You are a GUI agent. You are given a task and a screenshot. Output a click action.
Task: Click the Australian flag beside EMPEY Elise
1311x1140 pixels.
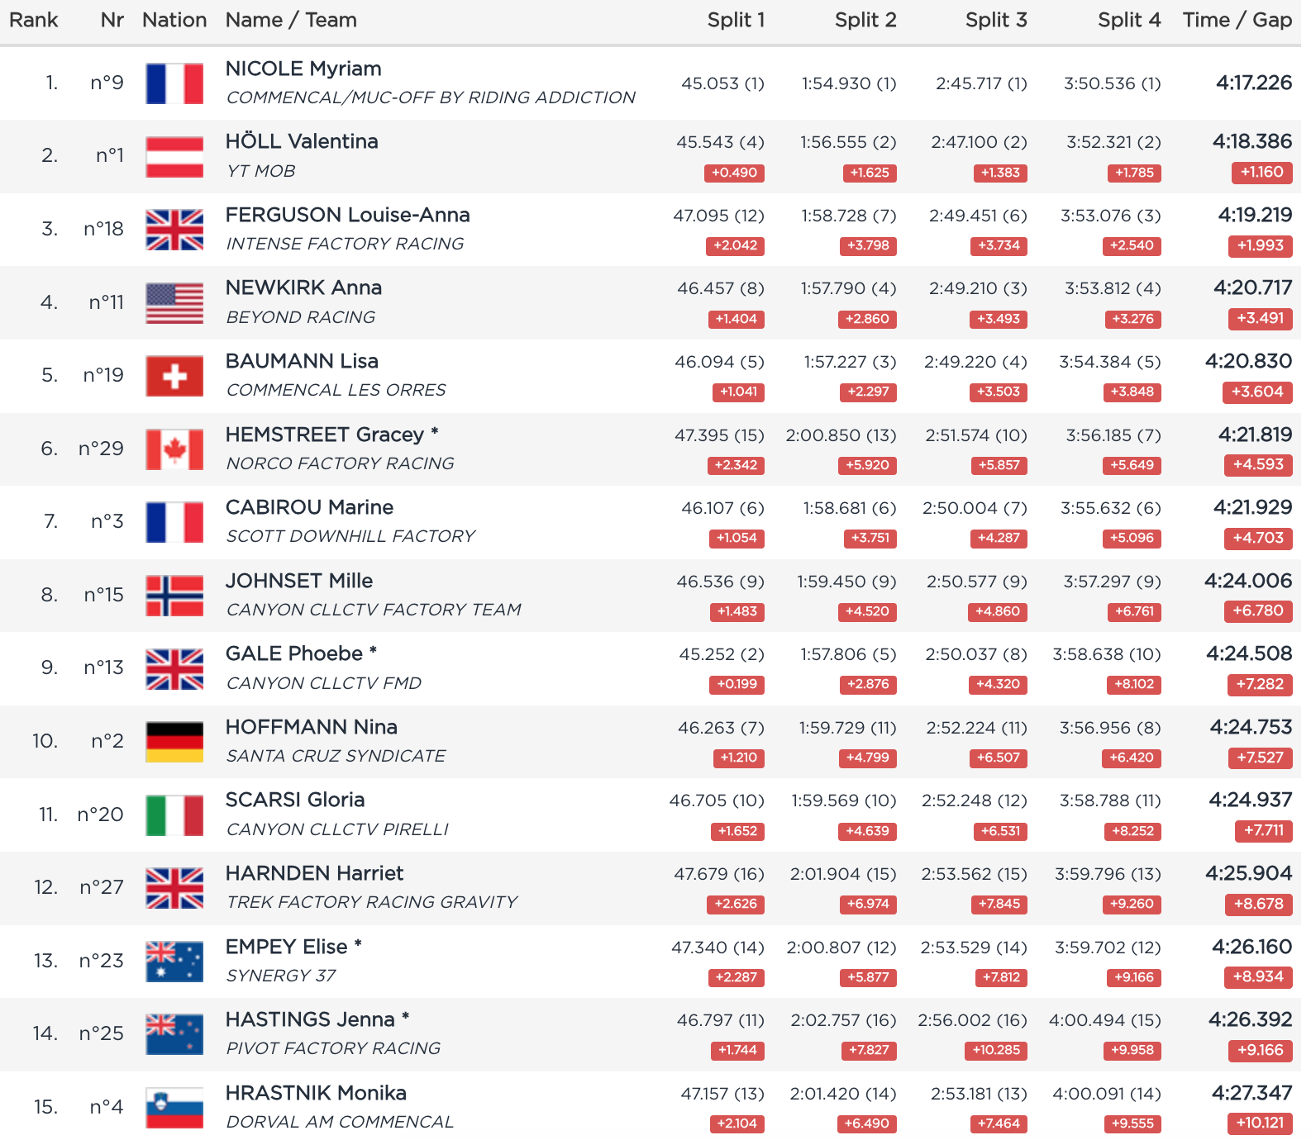174,962
